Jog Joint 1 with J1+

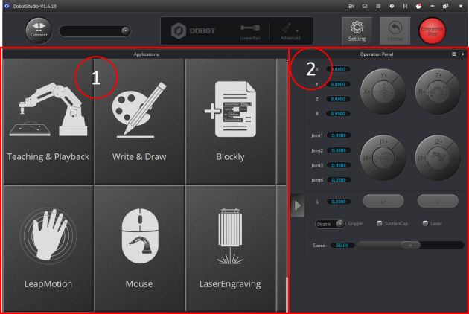[x=383, y=142]
